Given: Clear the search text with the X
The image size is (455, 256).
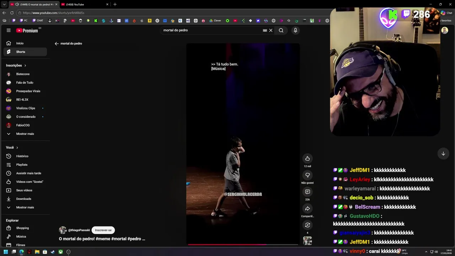Looking at the screenshot, I should click(271, 30).
